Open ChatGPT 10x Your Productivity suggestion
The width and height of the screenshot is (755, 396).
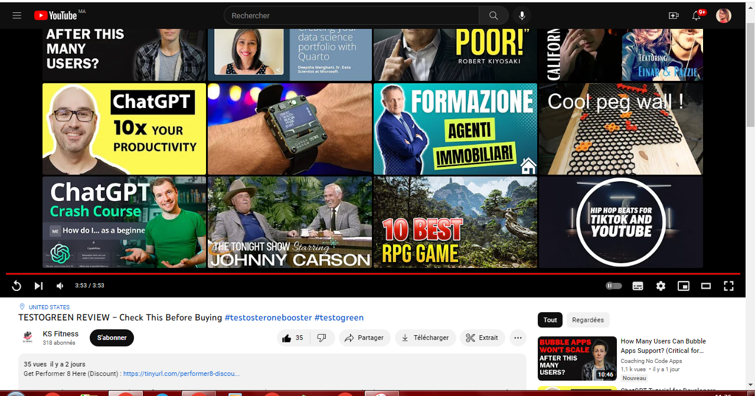pyautogui.click(x=124, y=129)
